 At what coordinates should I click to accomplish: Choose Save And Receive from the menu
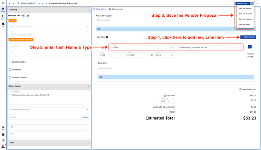point(245,9)
